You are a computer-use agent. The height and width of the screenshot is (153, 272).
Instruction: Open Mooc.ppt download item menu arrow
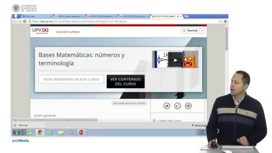point(46,125)
